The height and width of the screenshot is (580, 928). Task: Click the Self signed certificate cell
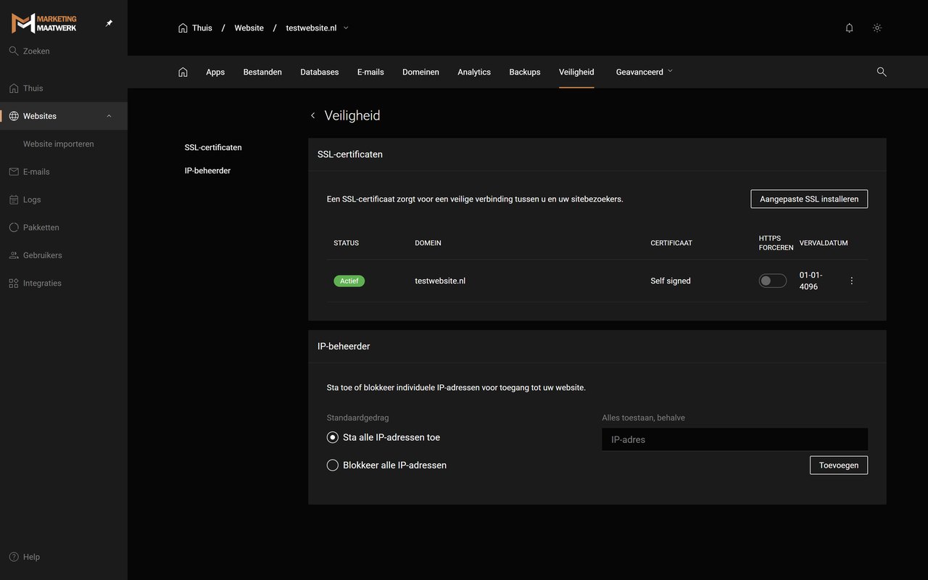click(671, 281)
